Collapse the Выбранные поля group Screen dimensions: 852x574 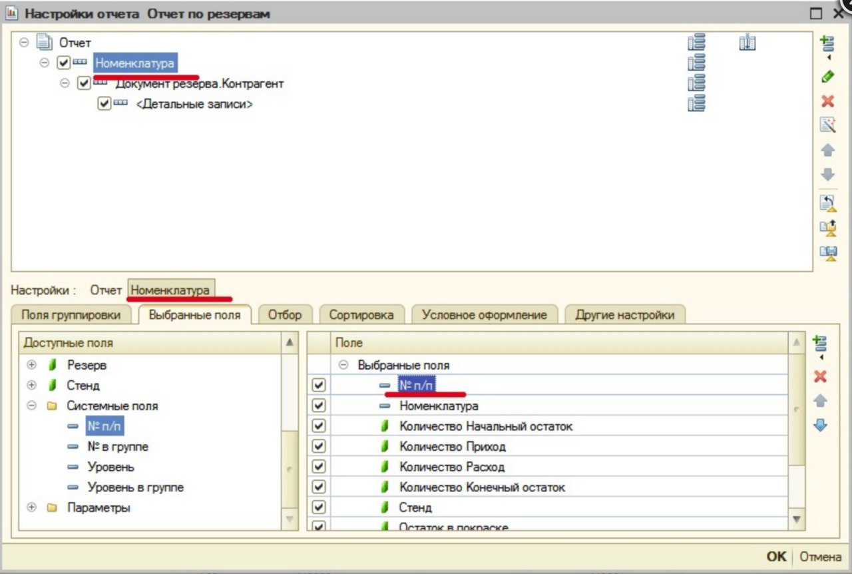pyautogui.click(x=343, y=365)
